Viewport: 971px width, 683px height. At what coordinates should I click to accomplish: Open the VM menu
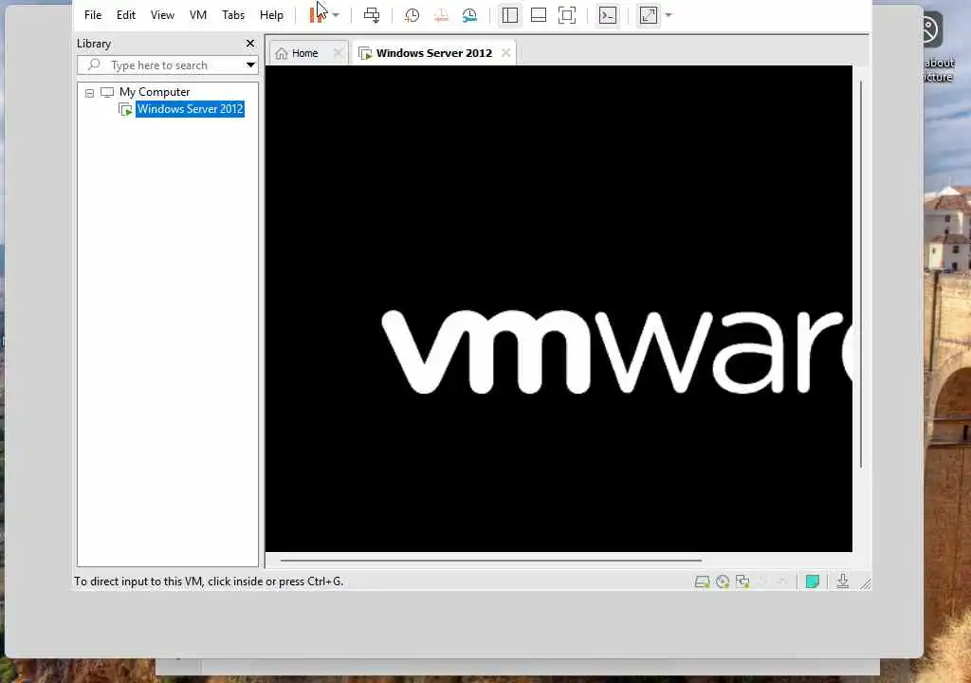(198, 15)
